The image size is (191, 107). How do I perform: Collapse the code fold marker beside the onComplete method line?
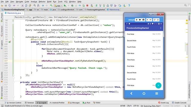(13, 37)
